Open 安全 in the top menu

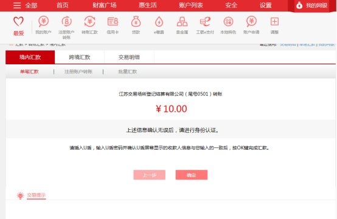pos(231,5)
